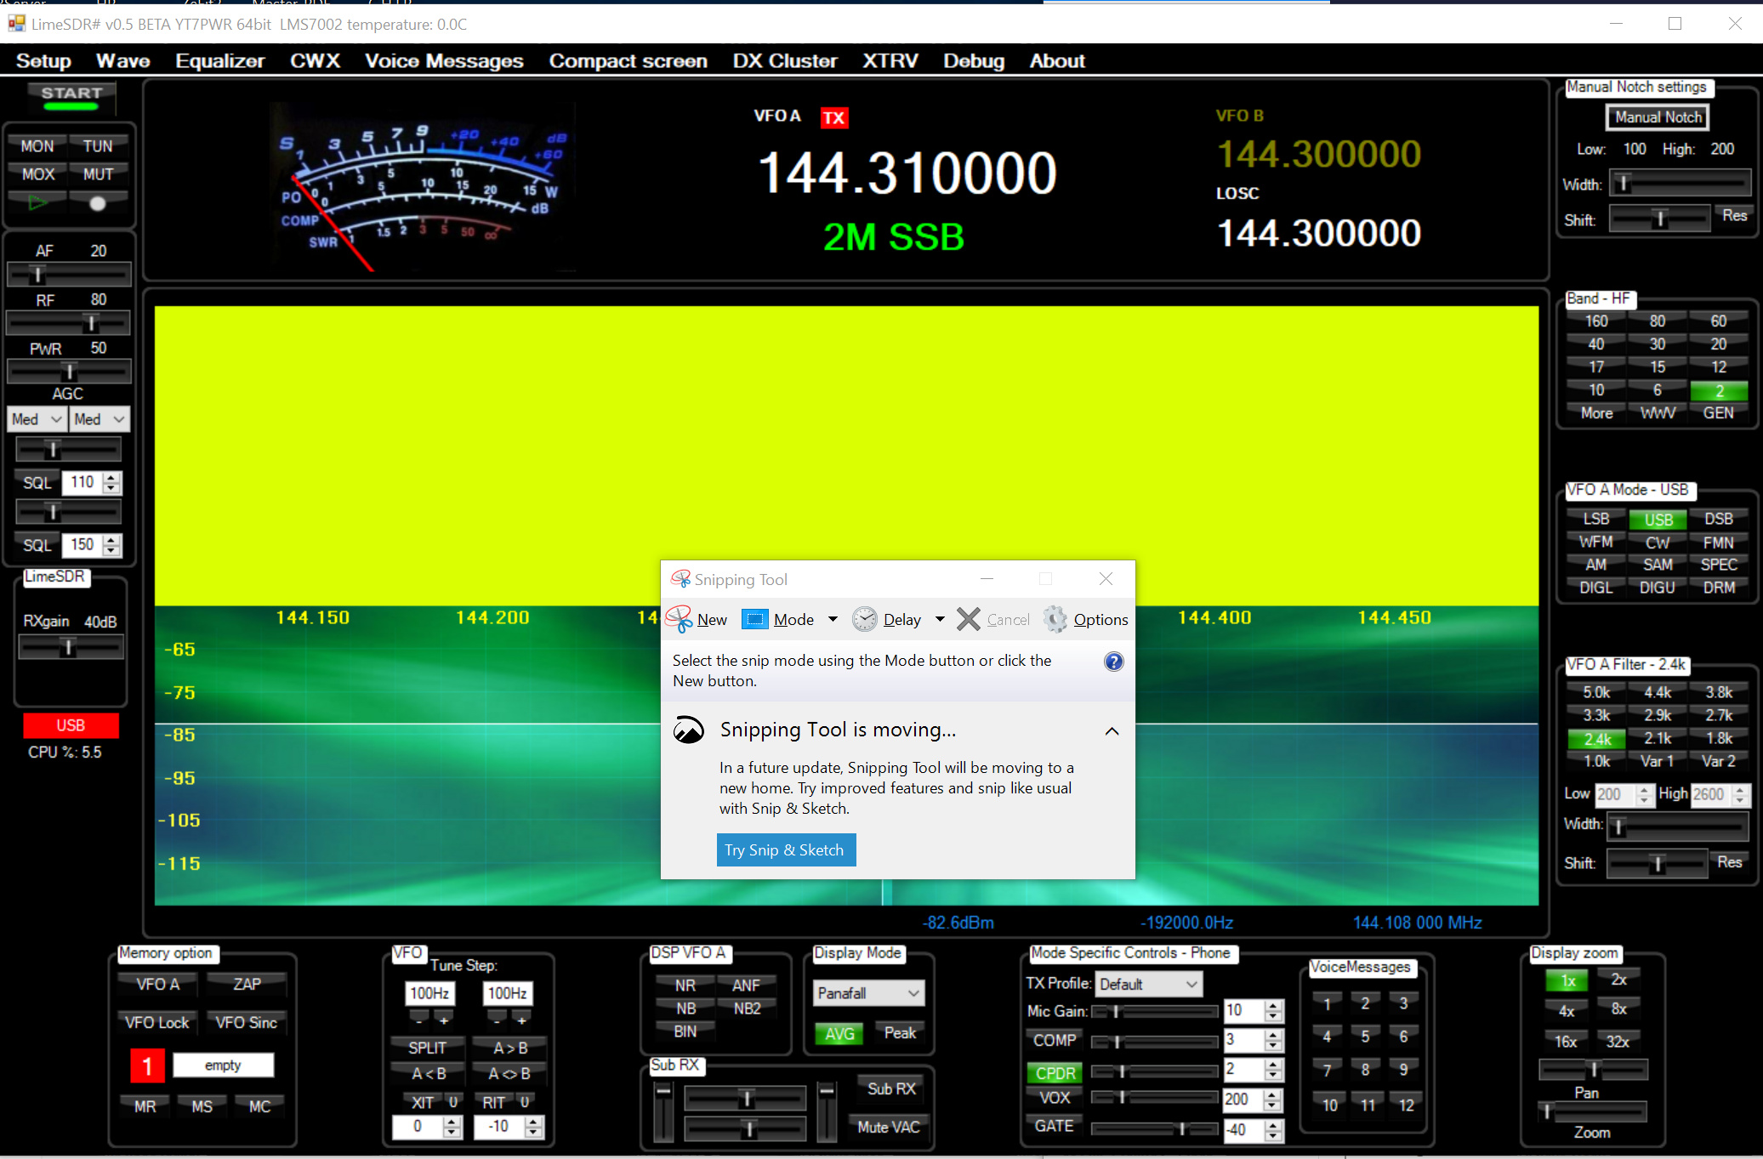Viewport: 1763px width, 1159px height.
Task: Collapse the Snipping Tool is moving section
Action: (x=1112, y=731)
